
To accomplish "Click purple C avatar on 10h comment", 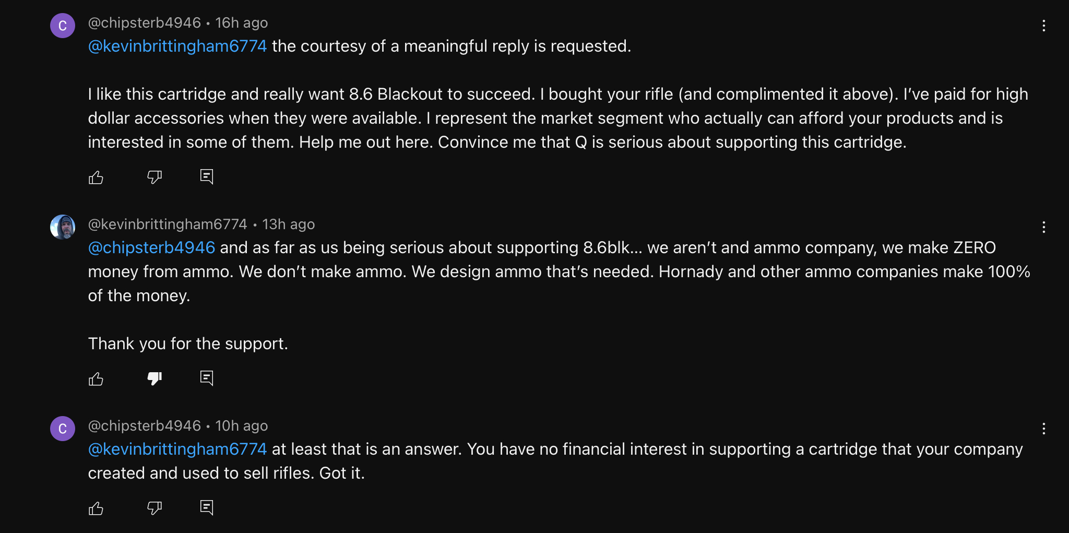I will [63, 429].
